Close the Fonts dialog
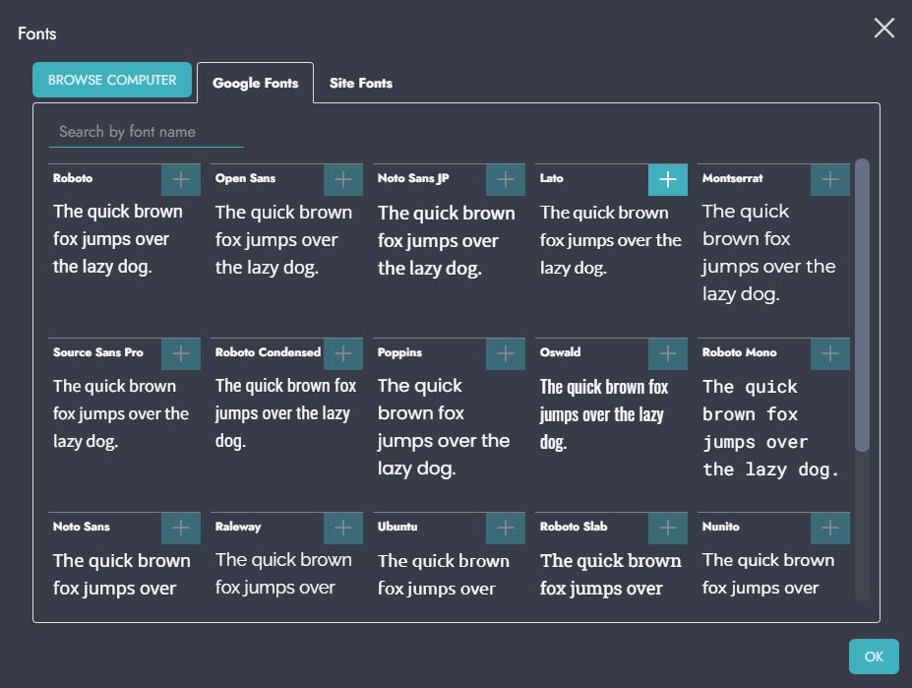The height and width of the screenshot is (688, 912). (883, 28)
